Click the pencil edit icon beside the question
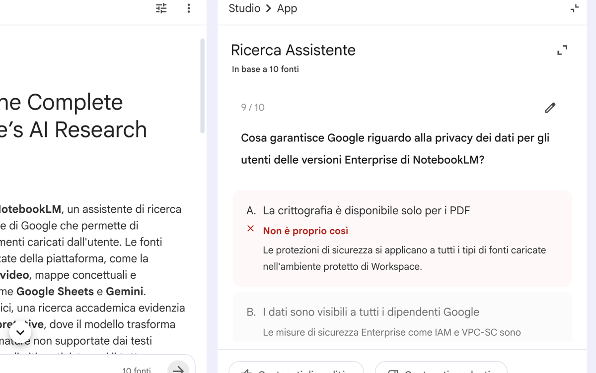The image size is (596, 373). [x=550, y=108]
